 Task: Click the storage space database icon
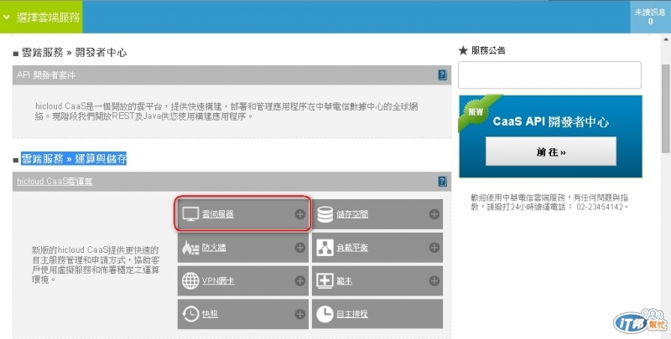pos(325,214)
